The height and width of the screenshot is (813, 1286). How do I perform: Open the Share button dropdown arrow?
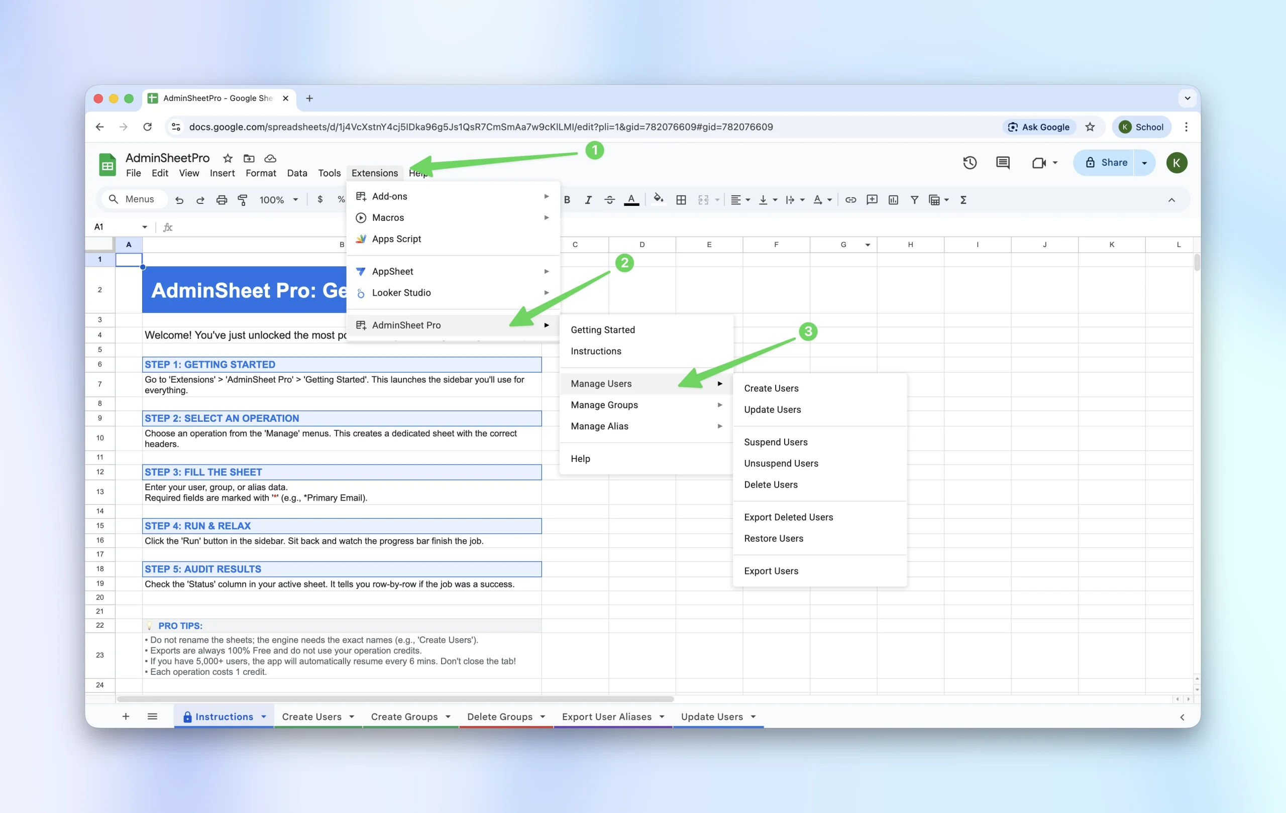(x=1144, y=163)
